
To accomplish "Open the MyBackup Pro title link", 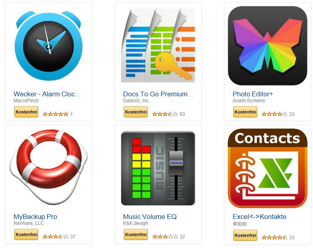I will [x=35, y=217].
